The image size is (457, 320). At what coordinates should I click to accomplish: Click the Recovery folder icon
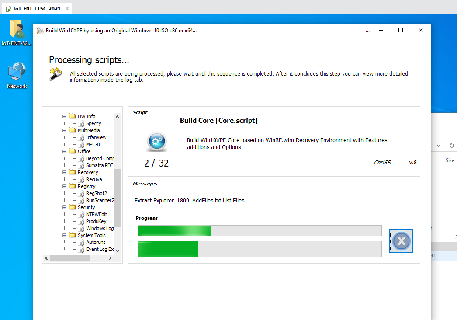click(x=73, y=172)
